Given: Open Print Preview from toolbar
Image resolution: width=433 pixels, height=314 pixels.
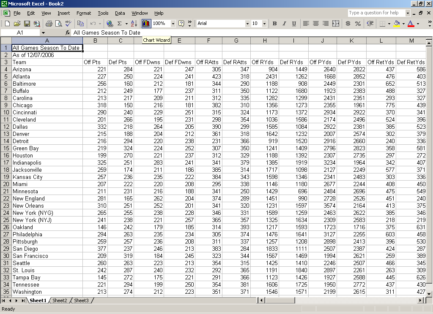Looking at the screenshot, I should (x=58, y=24).
